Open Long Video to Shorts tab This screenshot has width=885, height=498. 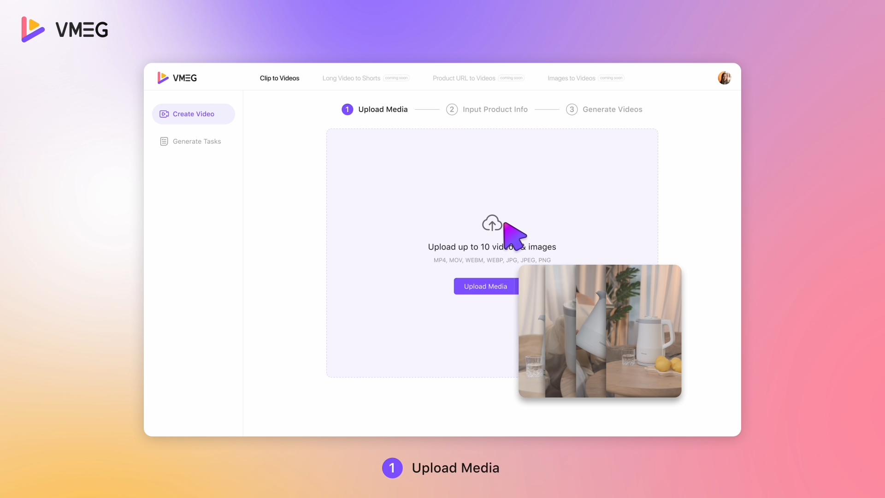(x=351, y=78)
